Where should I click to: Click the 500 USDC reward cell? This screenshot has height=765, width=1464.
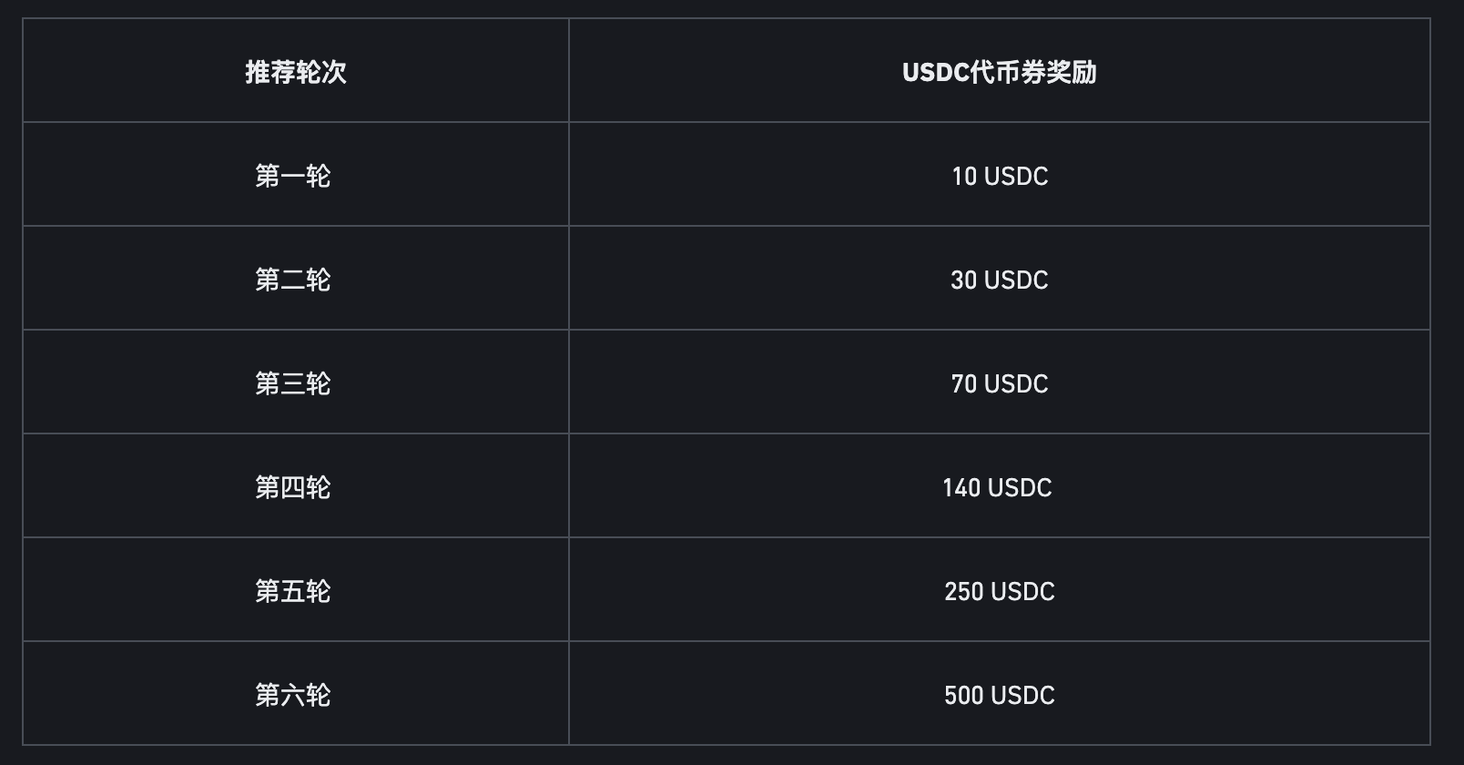pos(1000,695)
